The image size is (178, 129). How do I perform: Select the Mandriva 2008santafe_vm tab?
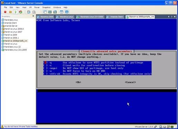pyautogui.click(x=140, y=17)
